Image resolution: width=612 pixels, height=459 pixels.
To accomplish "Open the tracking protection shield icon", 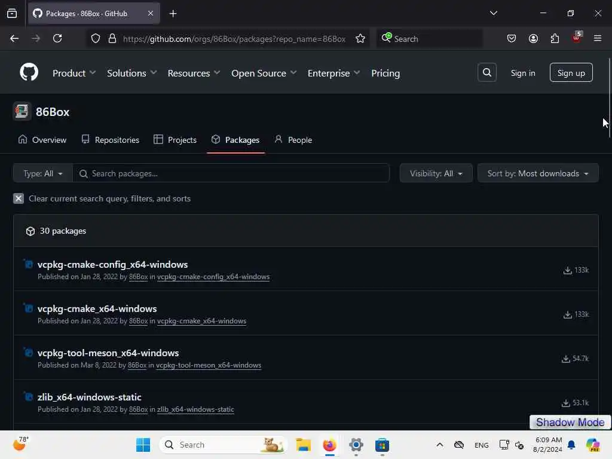I will click(x=96, y=39).
